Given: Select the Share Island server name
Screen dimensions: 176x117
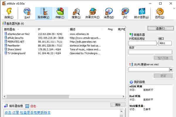Looking at the screenshot, I should (x=14, y=49).
